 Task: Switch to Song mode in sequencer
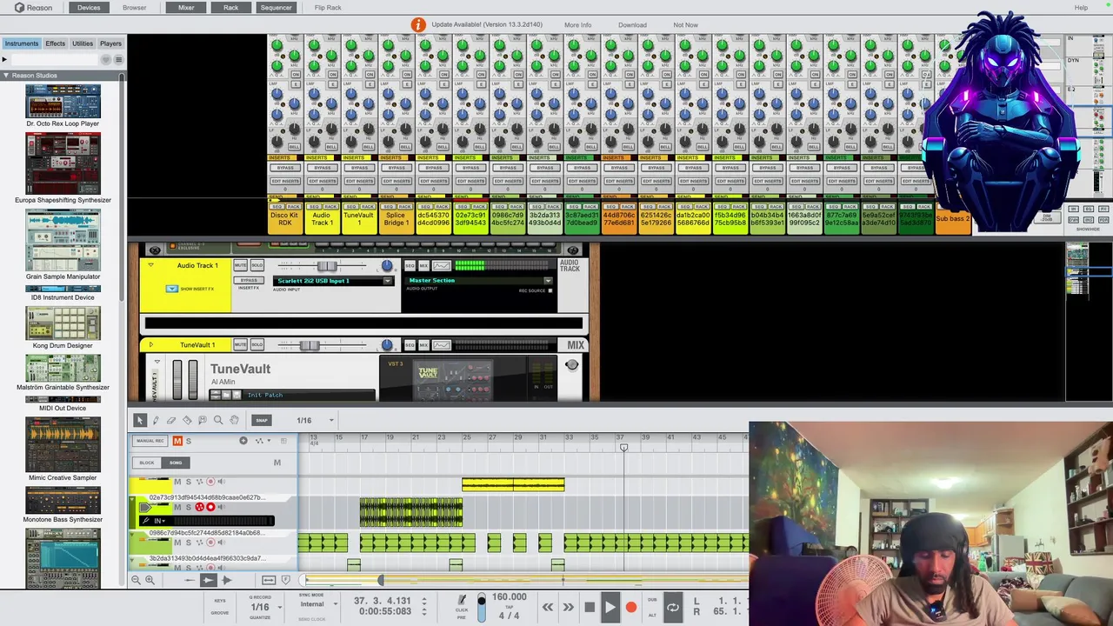(x=176, y=463)
